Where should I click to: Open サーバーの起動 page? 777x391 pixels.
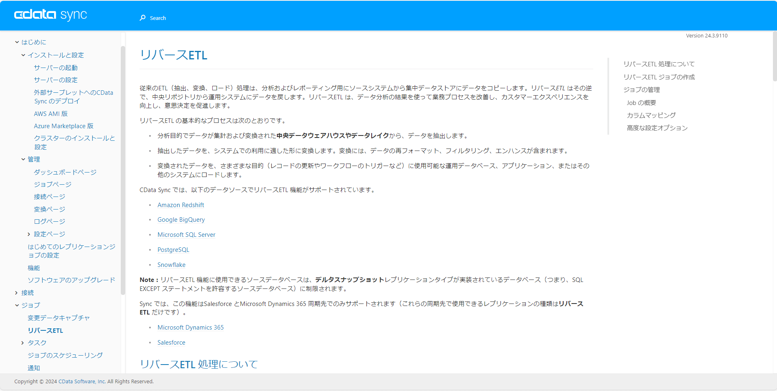coord(56,68)
